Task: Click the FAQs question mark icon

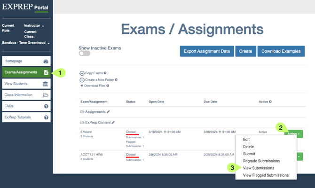Action: (x=46, y=106)
